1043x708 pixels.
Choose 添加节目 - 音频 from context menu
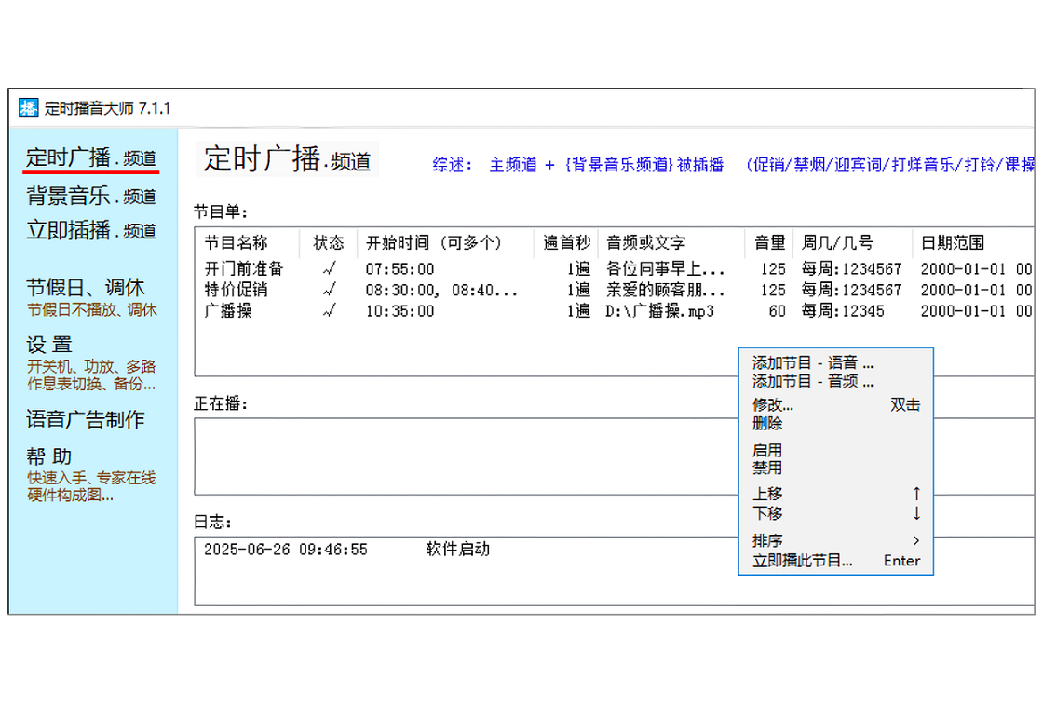click(x=813, y=382)
